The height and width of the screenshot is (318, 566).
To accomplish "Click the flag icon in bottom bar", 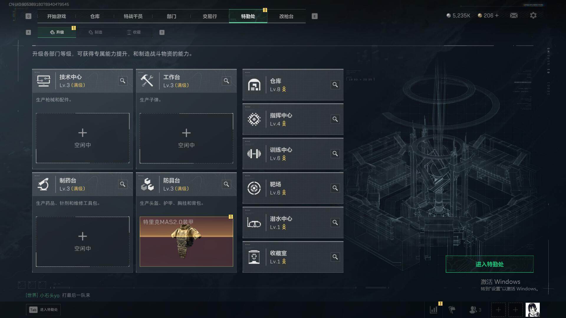I will (452, 310).
